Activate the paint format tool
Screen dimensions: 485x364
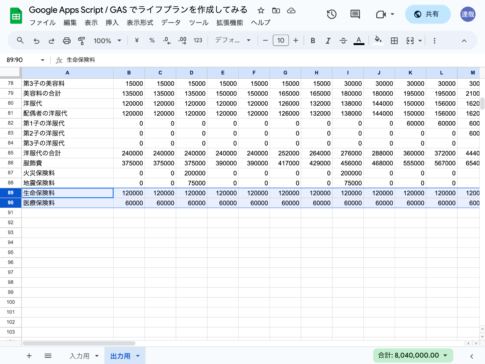pos(81,41)
